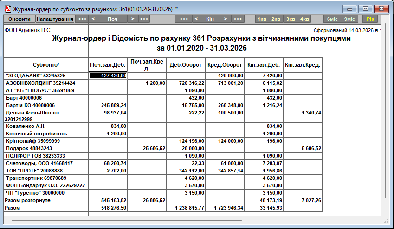Jump end date back with <<< before Кін

[184, 19]
